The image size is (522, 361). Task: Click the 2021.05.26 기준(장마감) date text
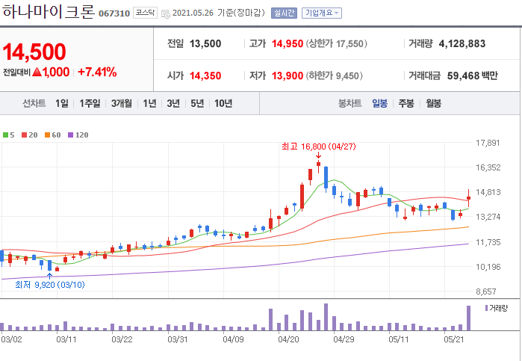coord(219,13)
